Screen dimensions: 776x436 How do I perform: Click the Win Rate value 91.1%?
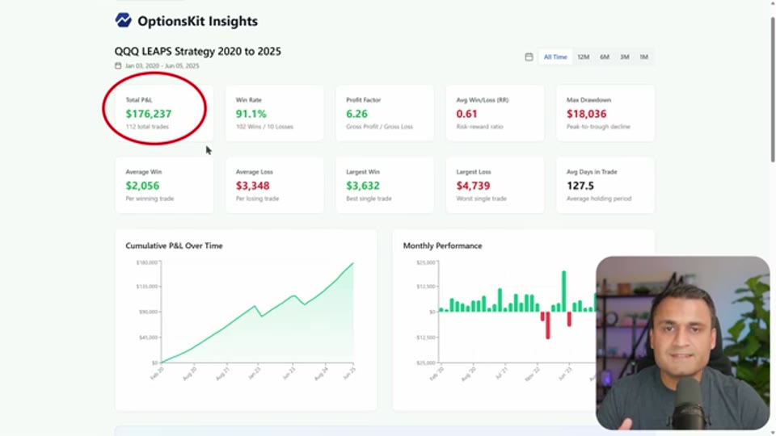(251, 114)
